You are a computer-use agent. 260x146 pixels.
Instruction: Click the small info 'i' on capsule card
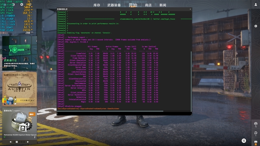35,137
